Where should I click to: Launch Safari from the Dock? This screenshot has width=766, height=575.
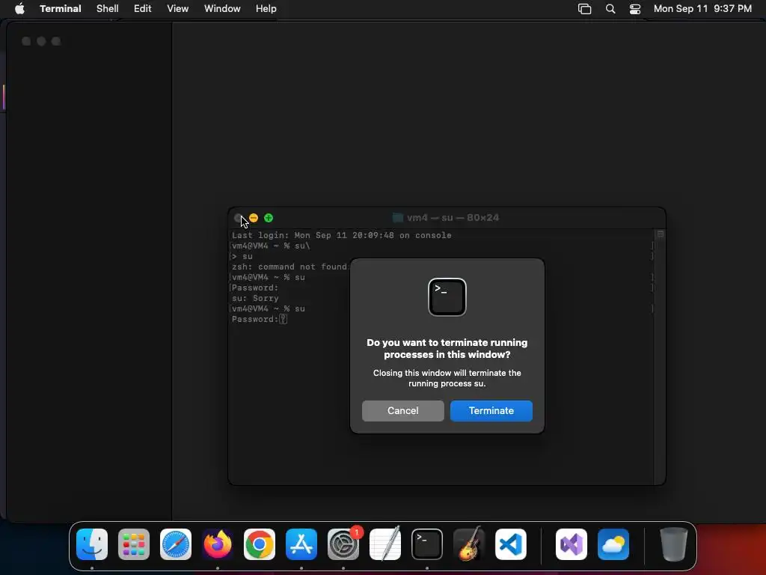tap(176, 544)
